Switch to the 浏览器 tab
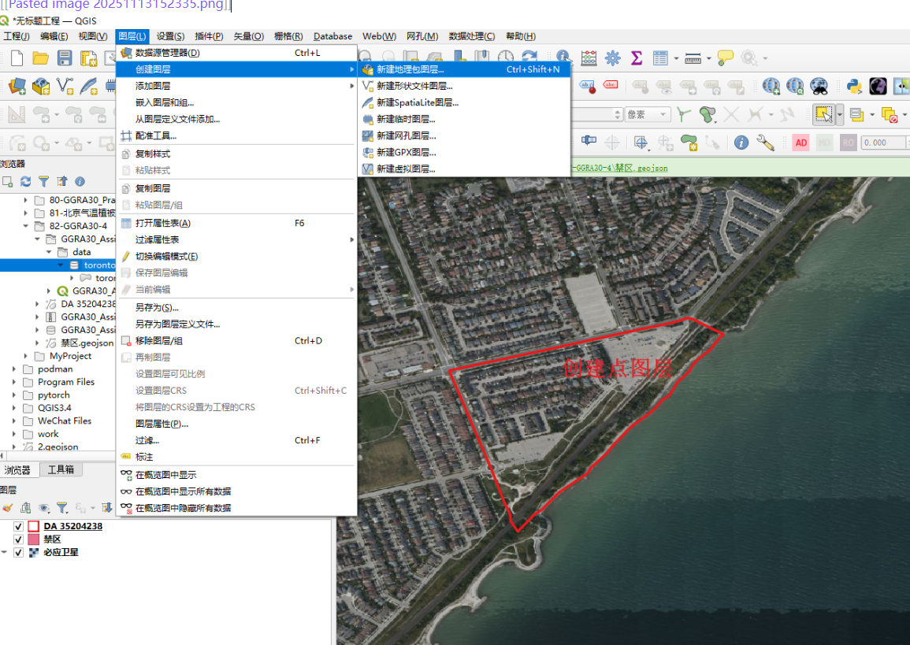 tap(17, 470)
